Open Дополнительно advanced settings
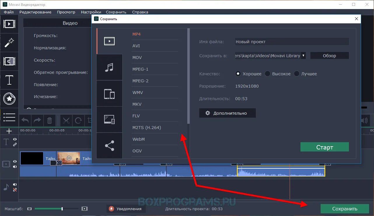The image size is (374, 216). point(227,113)
